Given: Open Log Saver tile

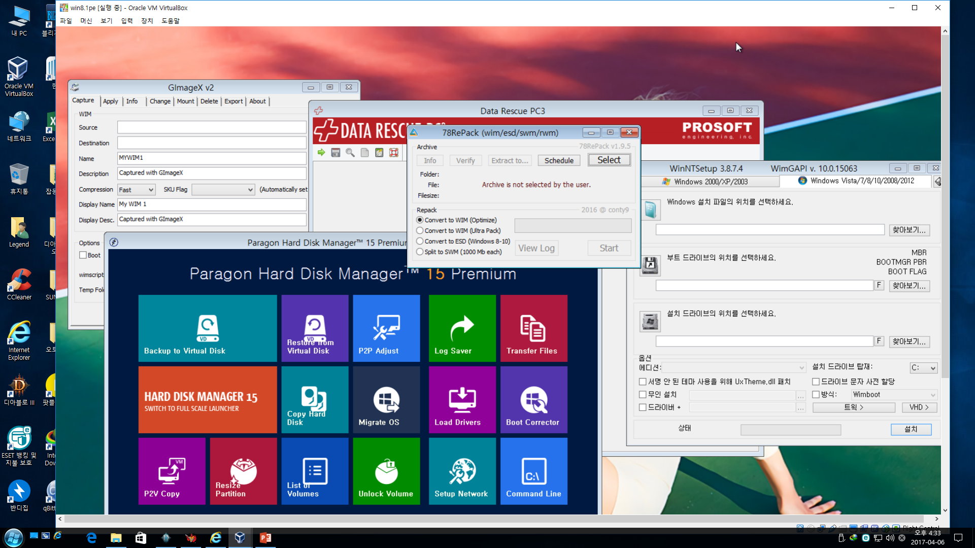Looking at the screenshot, I should tap(462, 328).
